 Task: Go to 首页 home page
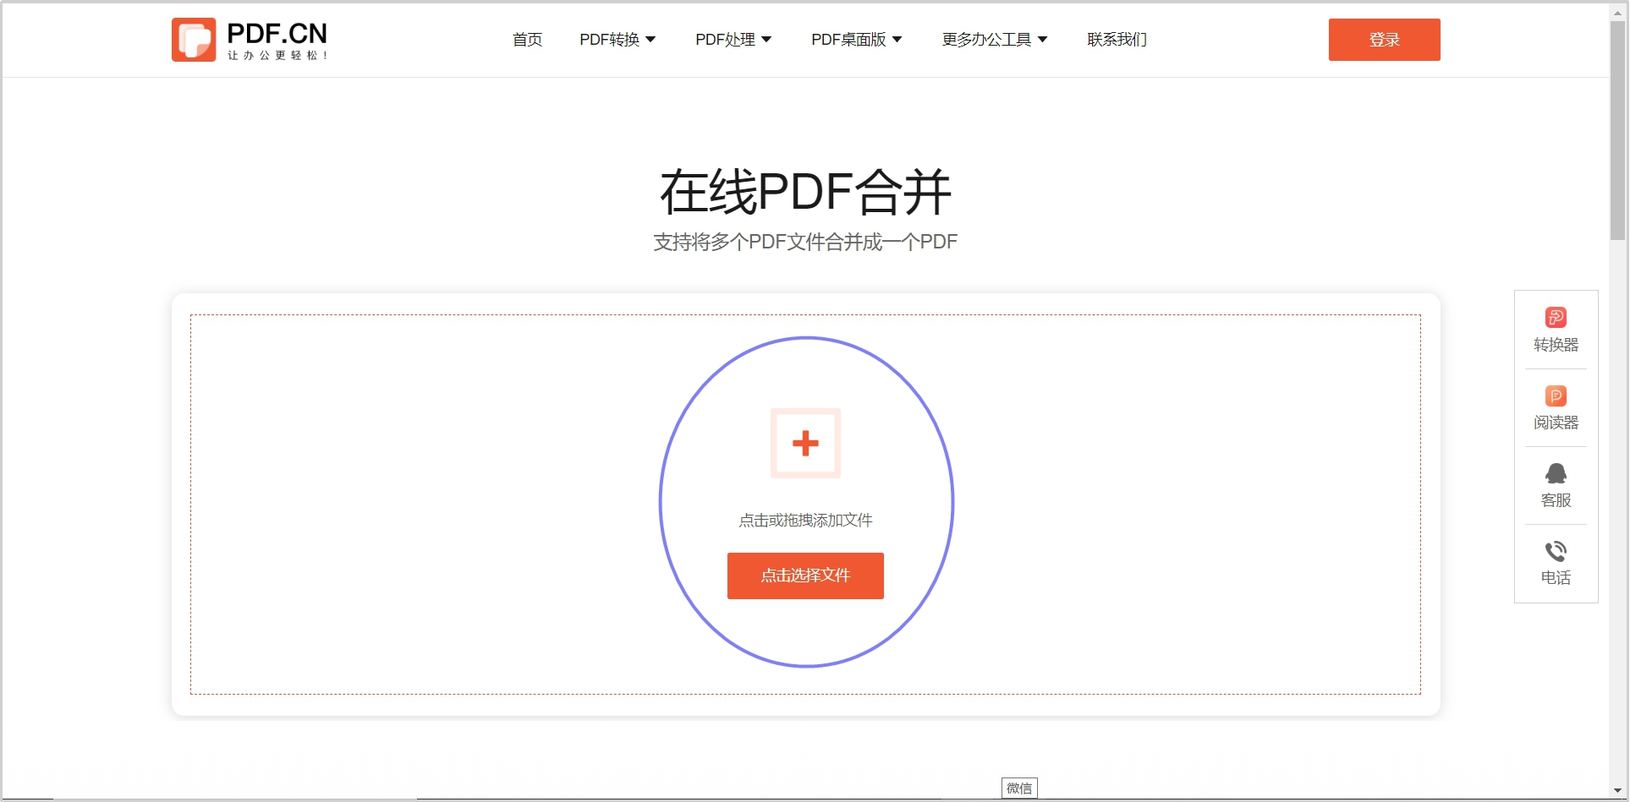pyautogui.click(x=527, y=40)
